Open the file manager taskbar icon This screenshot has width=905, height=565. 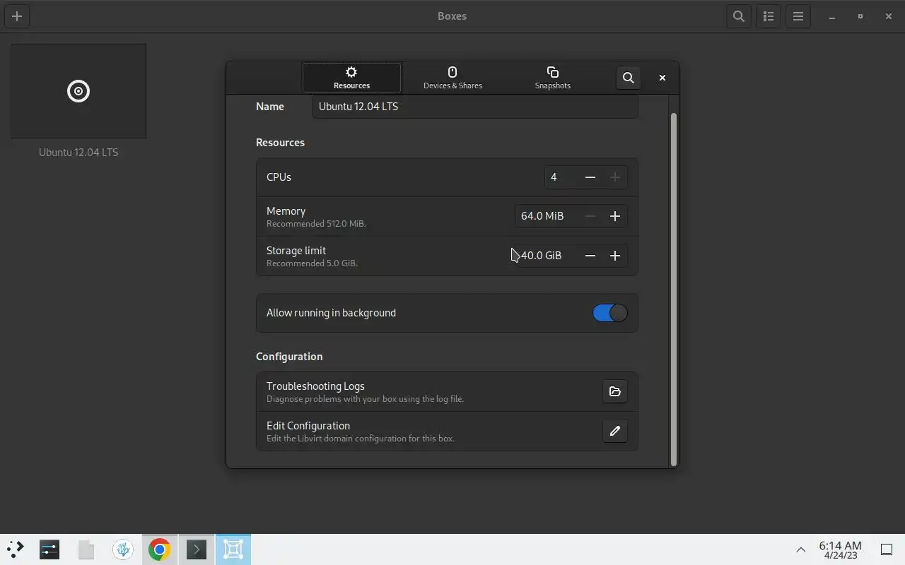[x=86, y=549]
